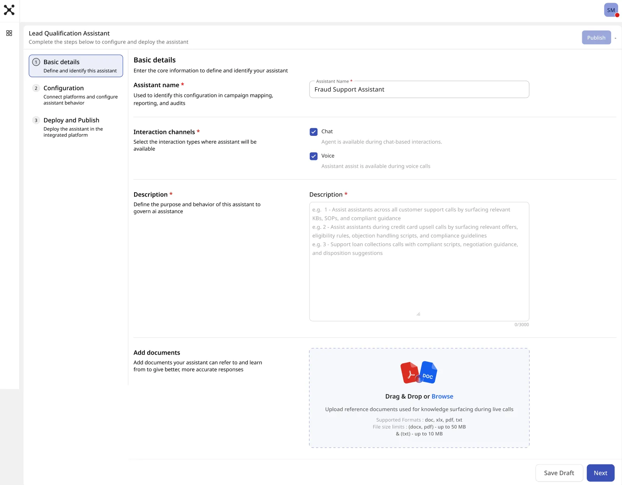The image size is (622, 485).
Task: Click into the Description text area
Action: point(419,262)
